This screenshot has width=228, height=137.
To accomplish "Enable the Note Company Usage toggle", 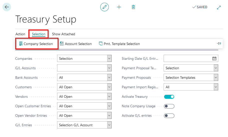I will 169,106.
